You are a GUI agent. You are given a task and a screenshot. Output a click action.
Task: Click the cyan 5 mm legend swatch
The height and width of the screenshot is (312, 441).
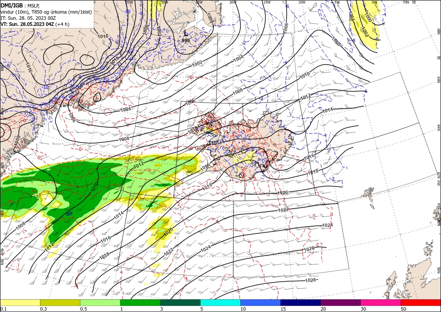pos(220,302)
